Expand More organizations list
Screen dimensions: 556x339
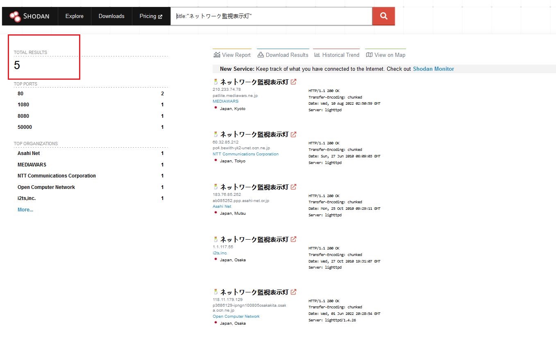coord(25,210)
